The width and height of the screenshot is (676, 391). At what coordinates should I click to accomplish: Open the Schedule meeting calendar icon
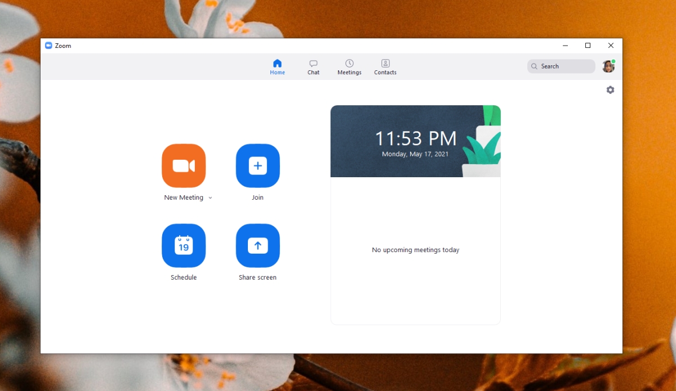point(184,246)
